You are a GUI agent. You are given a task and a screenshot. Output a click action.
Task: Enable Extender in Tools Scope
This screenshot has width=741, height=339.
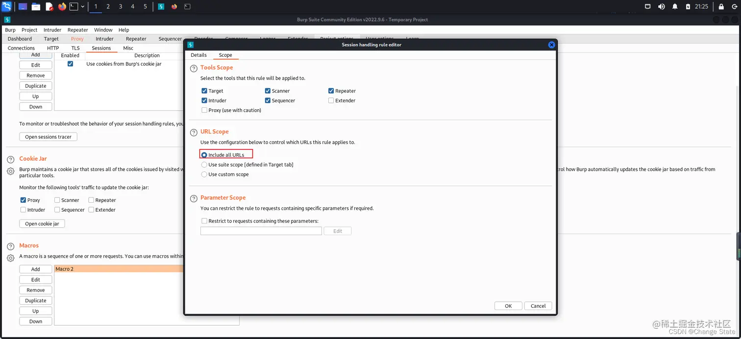coord(331,100)
